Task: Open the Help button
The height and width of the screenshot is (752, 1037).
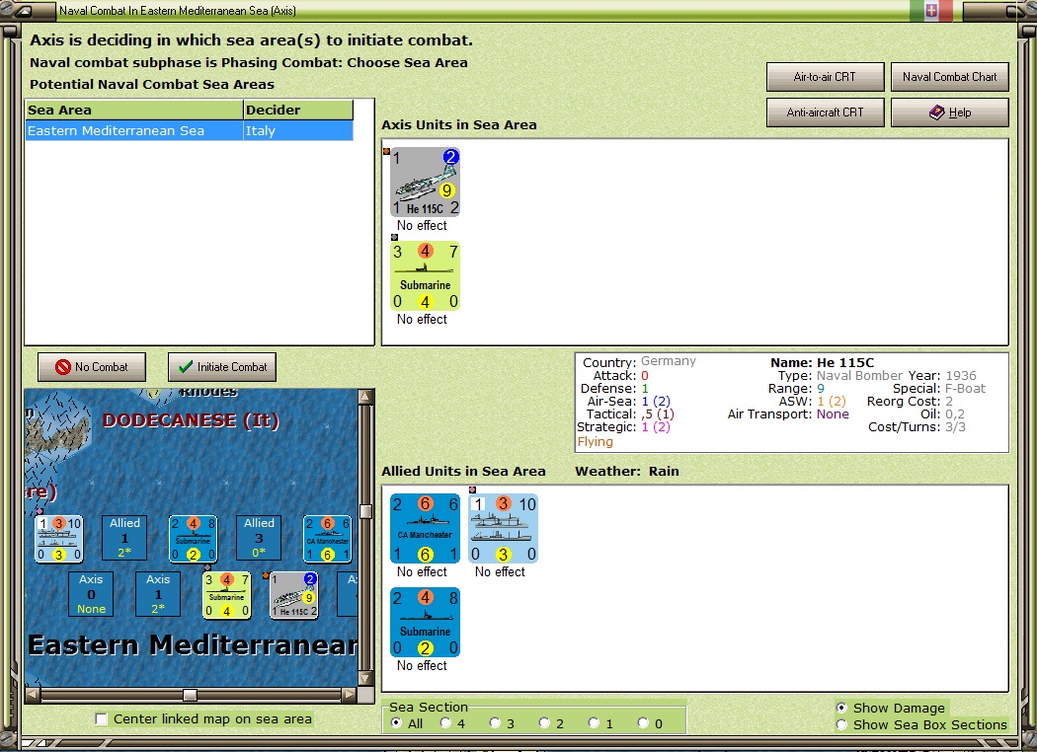Action: pyautogui.click(x=950, y=113)
